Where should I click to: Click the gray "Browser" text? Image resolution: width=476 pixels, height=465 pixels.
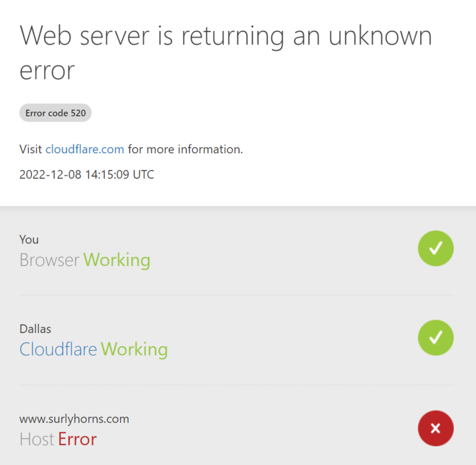50,260
